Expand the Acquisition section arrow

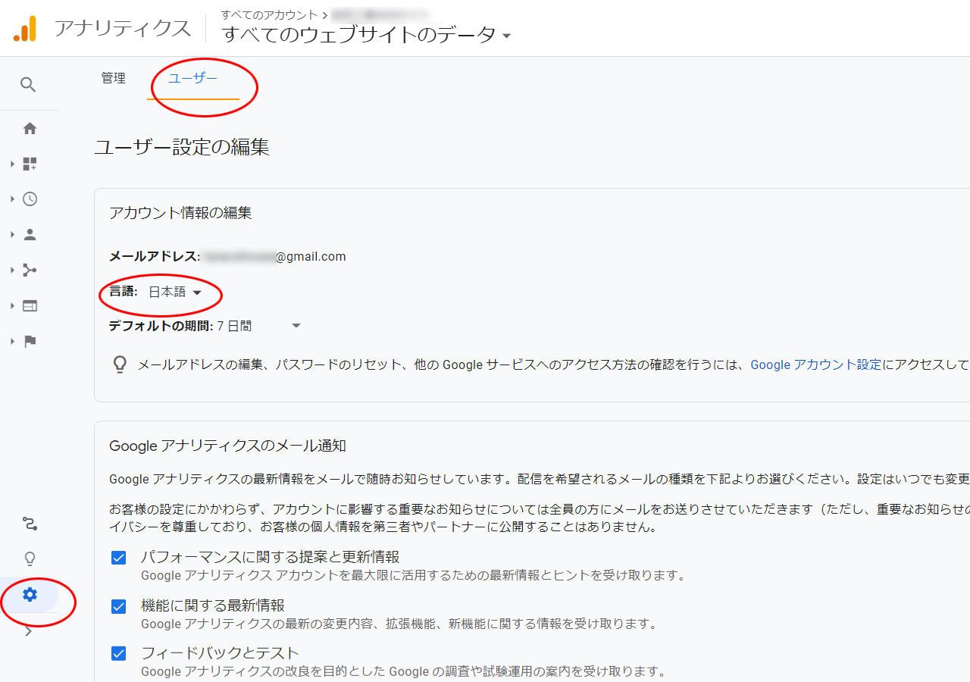point(13,271)
